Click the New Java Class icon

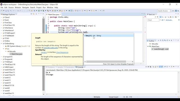[55, 11]
